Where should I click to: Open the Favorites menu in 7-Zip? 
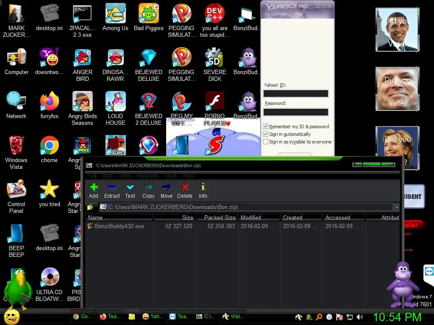click(147, 175)
